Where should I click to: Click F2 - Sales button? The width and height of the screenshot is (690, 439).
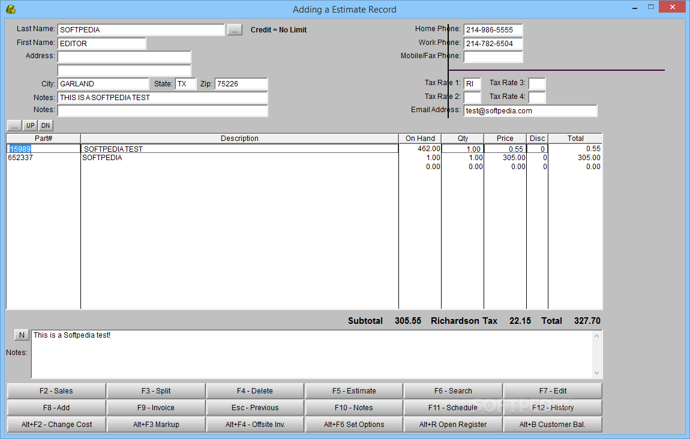click(x=56, y=391)
